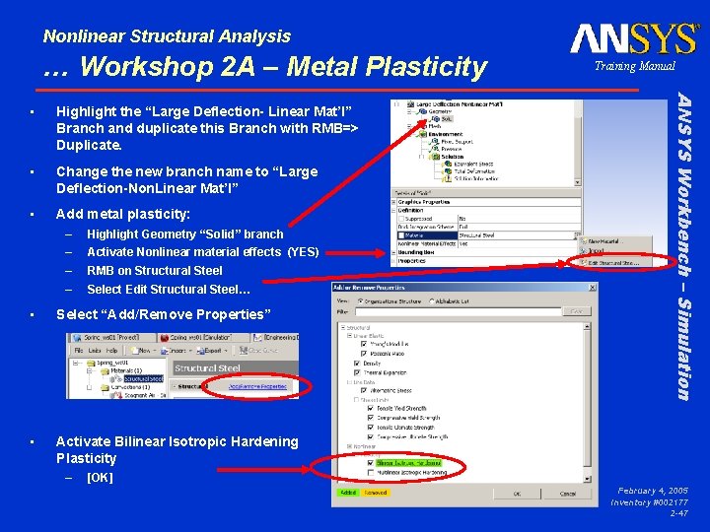Open the Material field flyout arrow
Screen dimensions: 710x532
(x=577, y=235)
